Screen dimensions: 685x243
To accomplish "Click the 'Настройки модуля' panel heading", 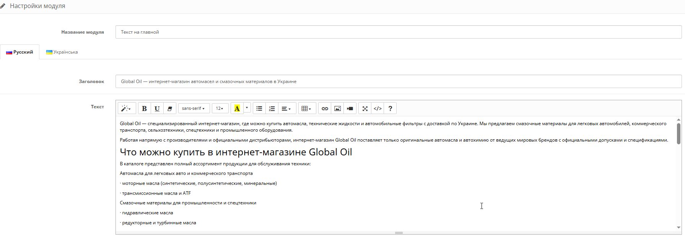I will pos(37,6).
